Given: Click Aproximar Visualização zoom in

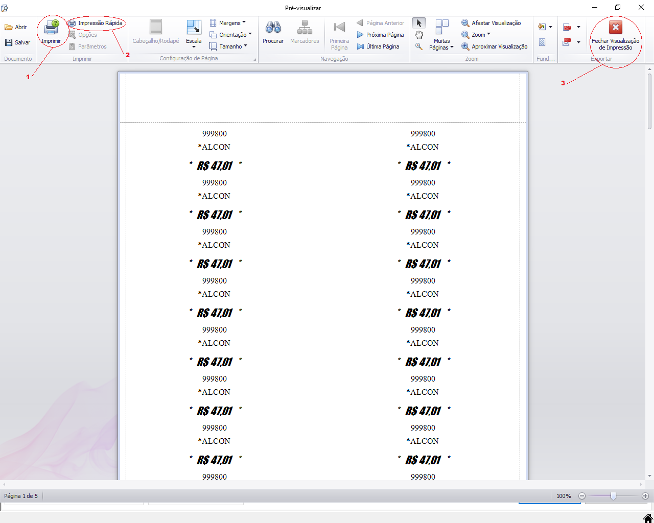Looking at the screenshot, I should click(495, 46).
